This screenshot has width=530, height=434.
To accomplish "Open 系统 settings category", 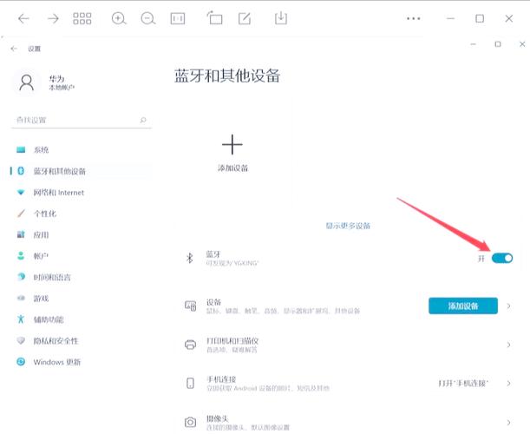I will tap(82, 150).
